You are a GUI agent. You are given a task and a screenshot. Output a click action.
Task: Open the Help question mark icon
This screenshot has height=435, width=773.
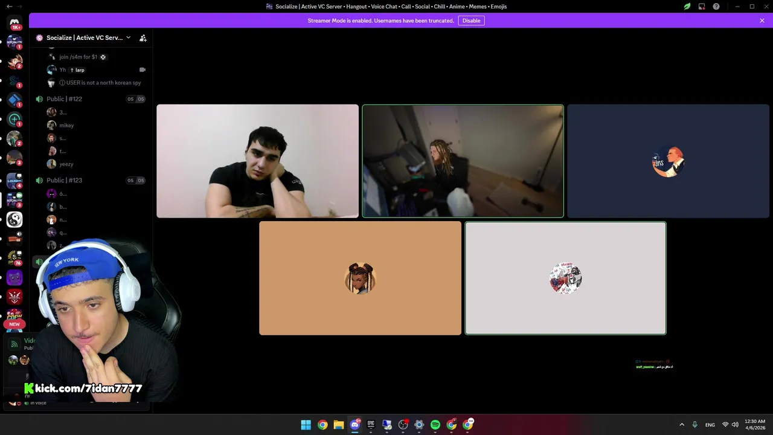tap(716, 7)
